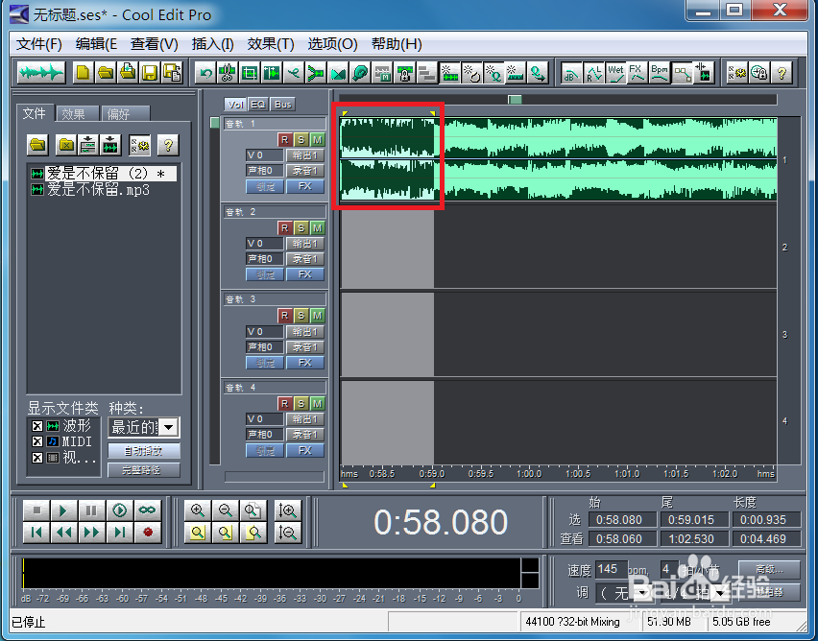Click the Undo arrow toolbar icon
Screen dimensions: 818x641
(x=205, y=73)
